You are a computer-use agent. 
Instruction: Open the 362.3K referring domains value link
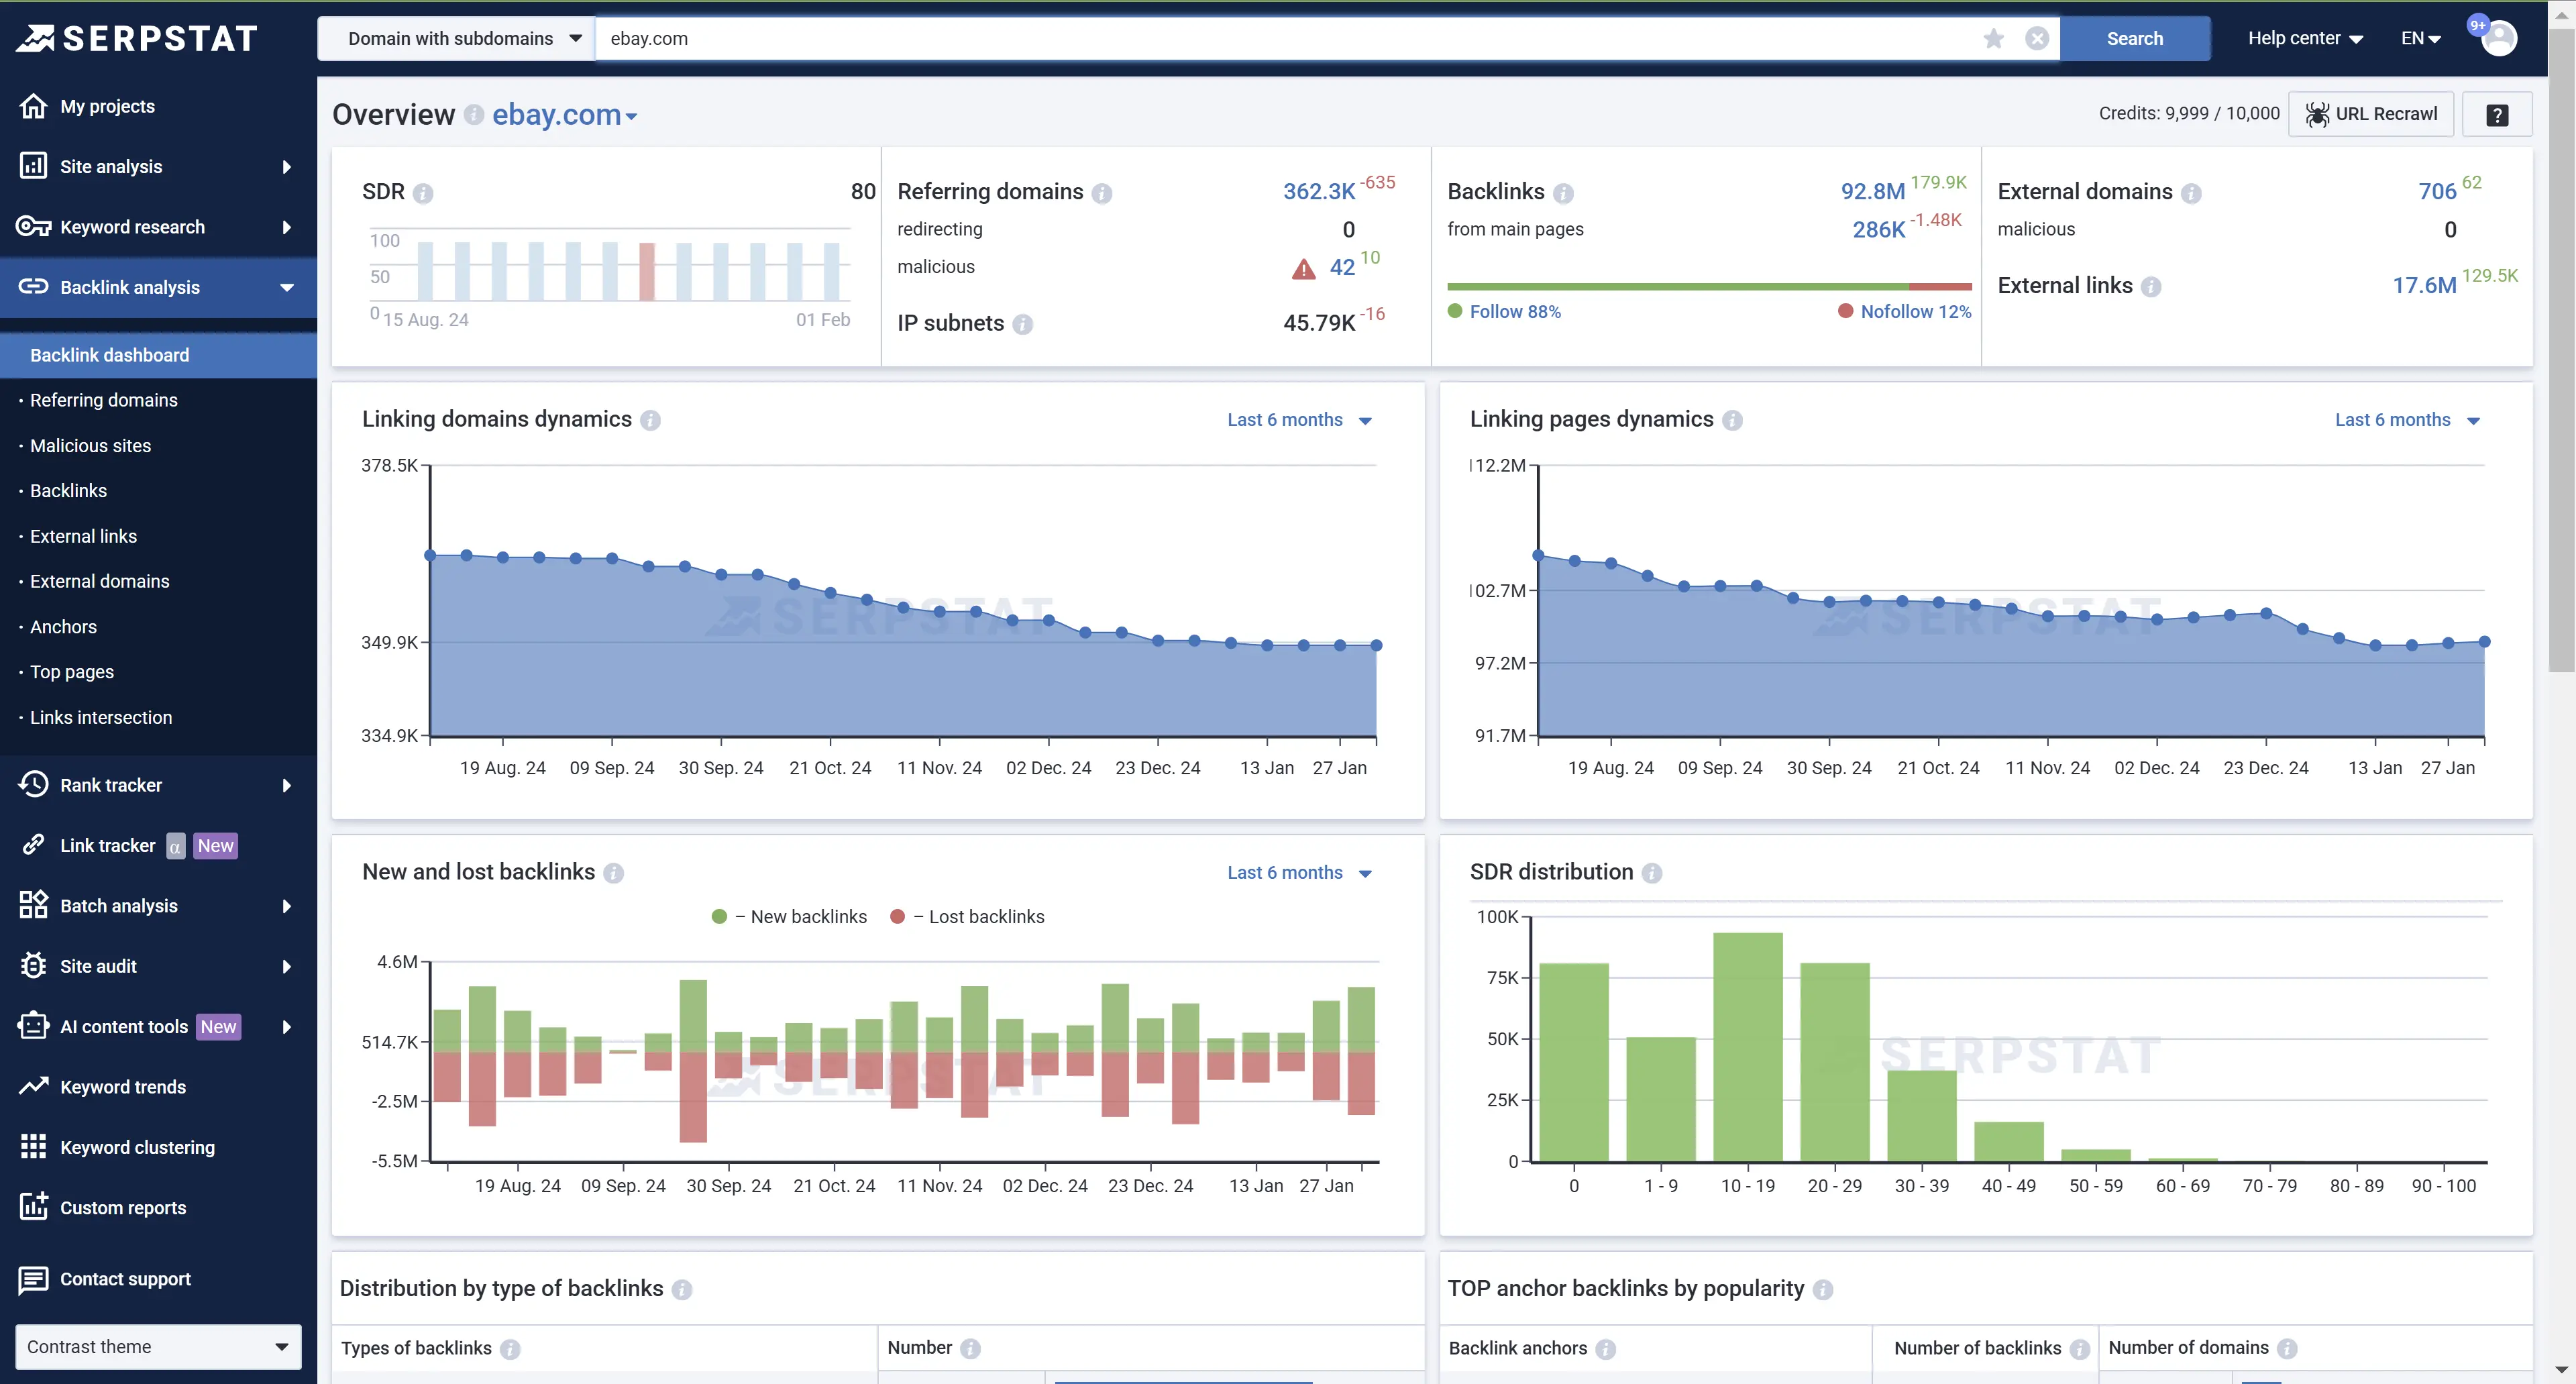pos(1319,191)
